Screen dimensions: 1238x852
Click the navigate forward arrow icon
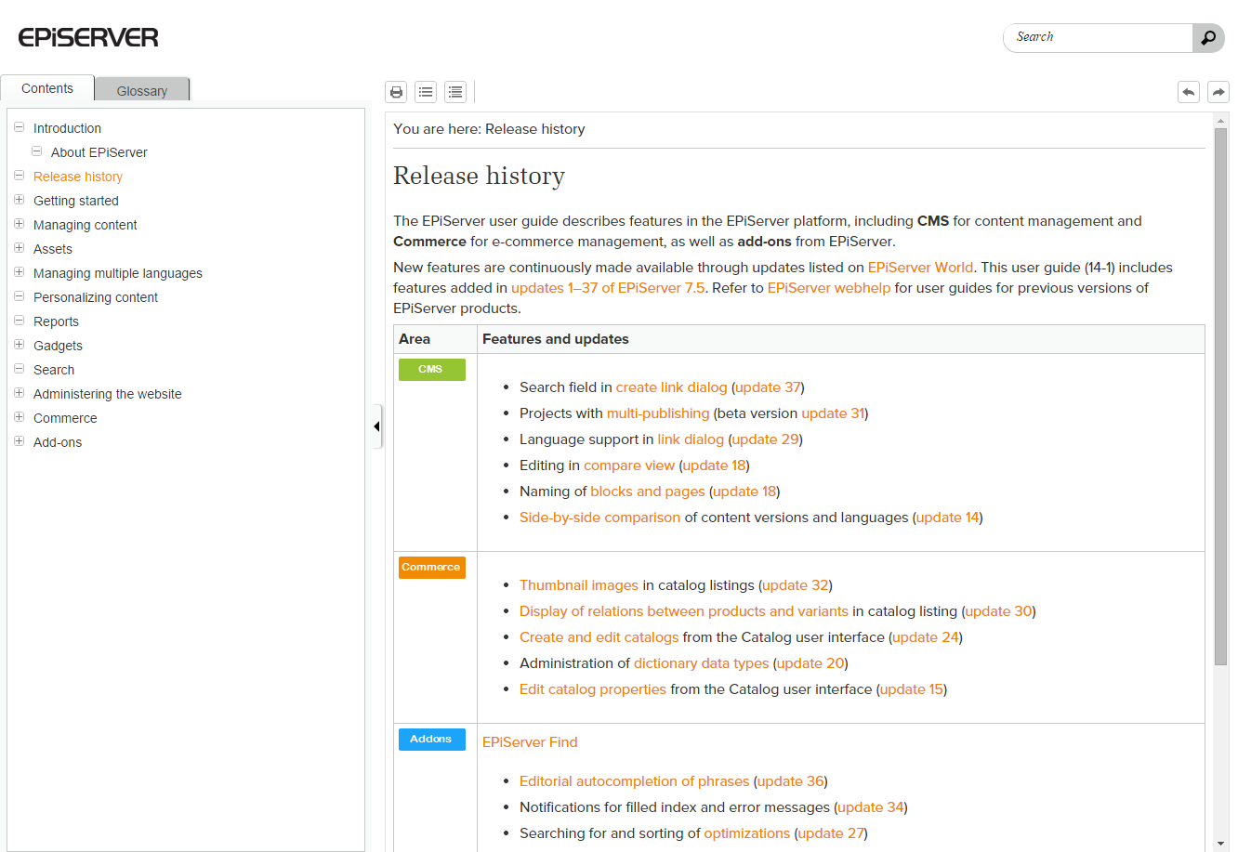pyautogui.click(x=1218, y=91)
